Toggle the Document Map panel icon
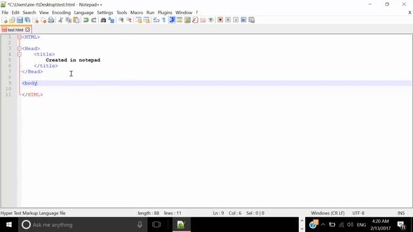 (187, 20)
